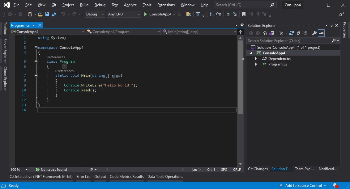Open Properties via wrench icon in Solution Explorer
Viewport: 350px width, 189px height.
click(x=314, y=33)
